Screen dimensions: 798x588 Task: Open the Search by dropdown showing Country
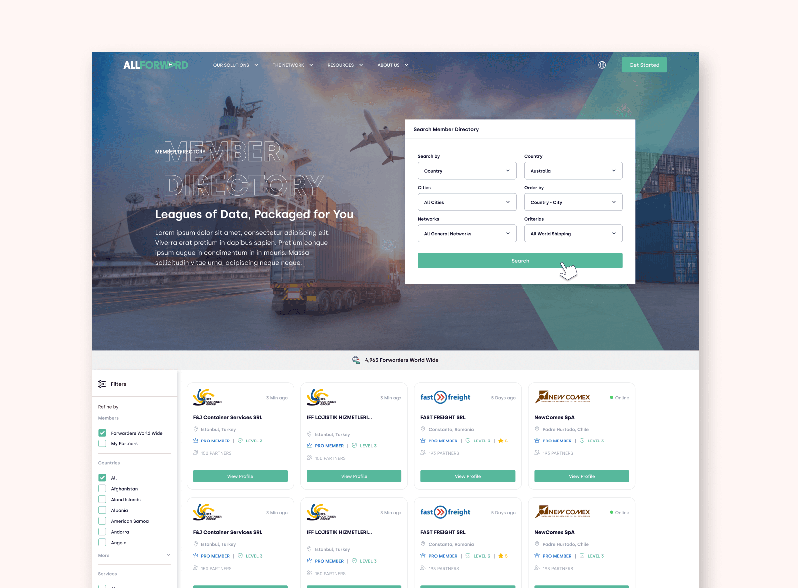click(x=467, y=171)
